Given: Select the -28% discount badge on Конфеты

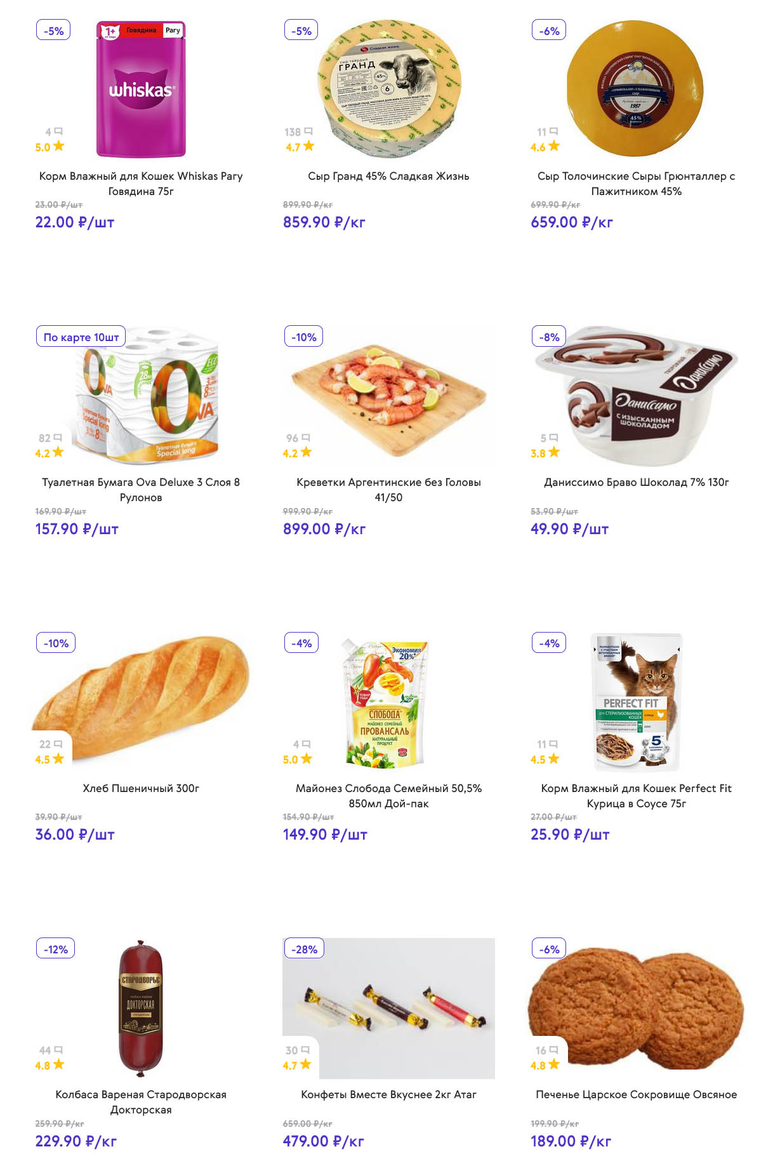Looking at the screenshot, I should (304, 950).
